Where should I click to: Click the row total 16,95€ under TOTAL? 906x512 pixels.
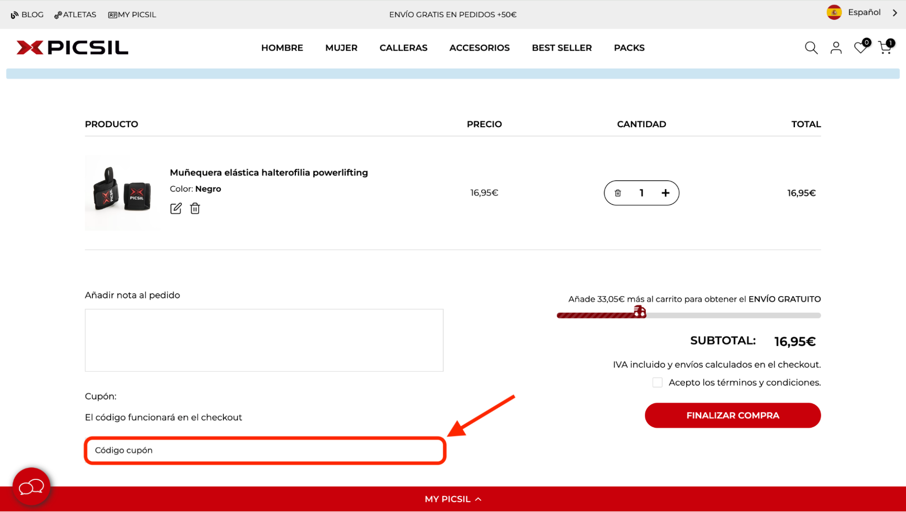[x=801, y=193]
